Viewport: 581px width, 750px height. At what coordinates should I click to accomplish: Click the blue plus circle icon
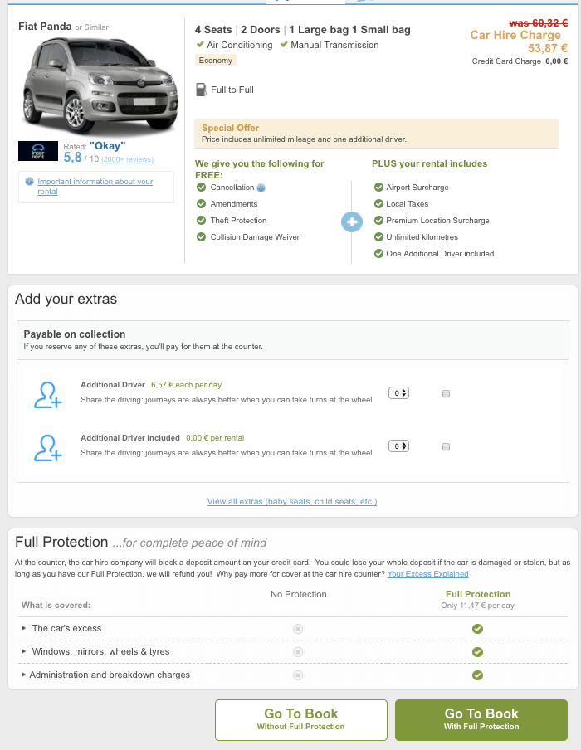tap(352, 222)
